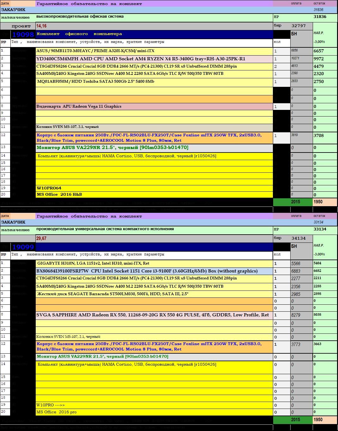
Task: Select the 'W10PRO --->>' cell
Action: pos(154,405)
